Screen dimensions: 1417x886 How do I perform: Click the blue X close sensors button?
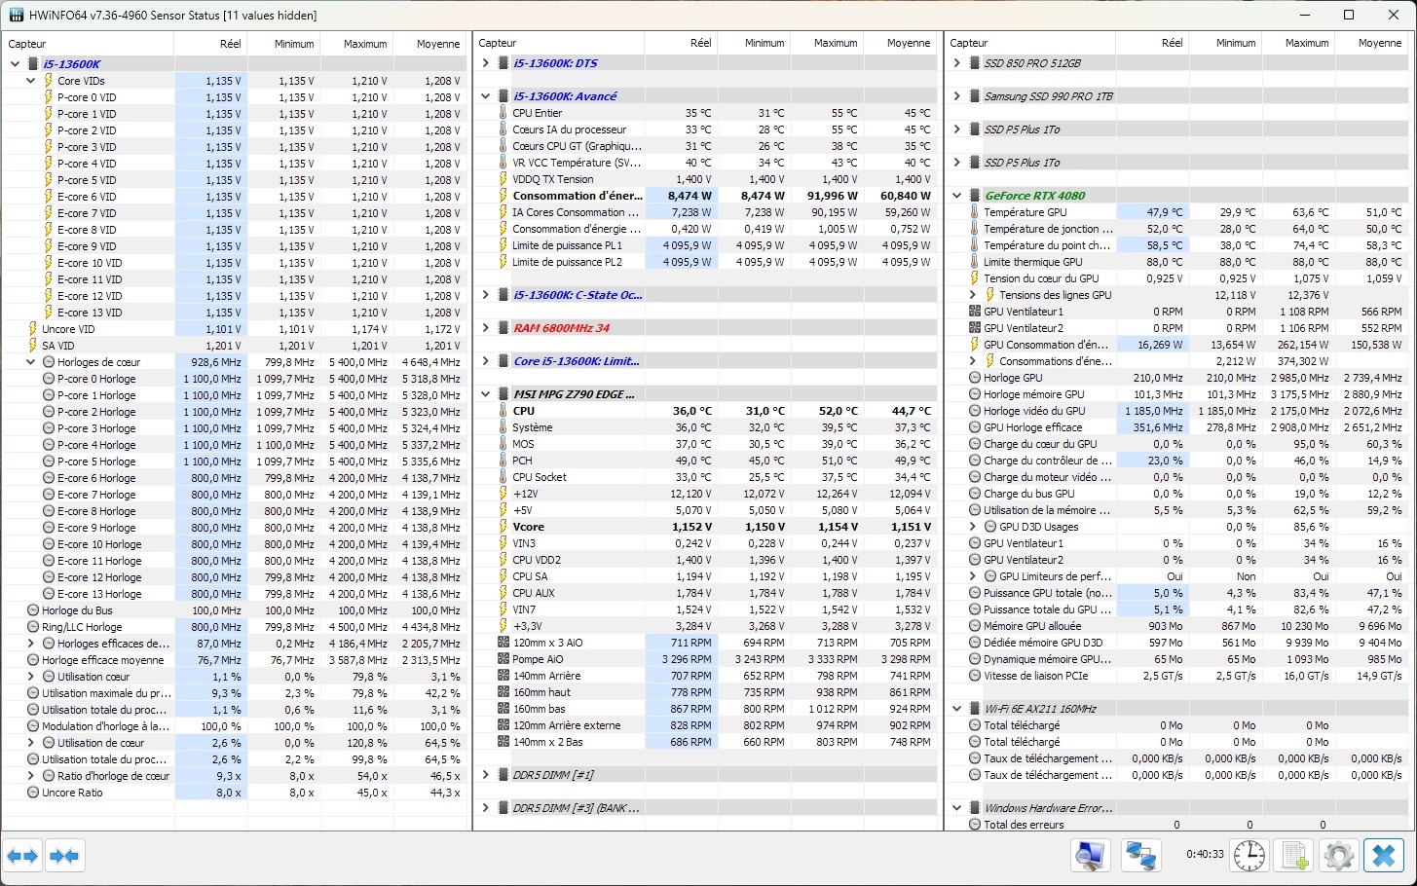(x=1384, y=857)
